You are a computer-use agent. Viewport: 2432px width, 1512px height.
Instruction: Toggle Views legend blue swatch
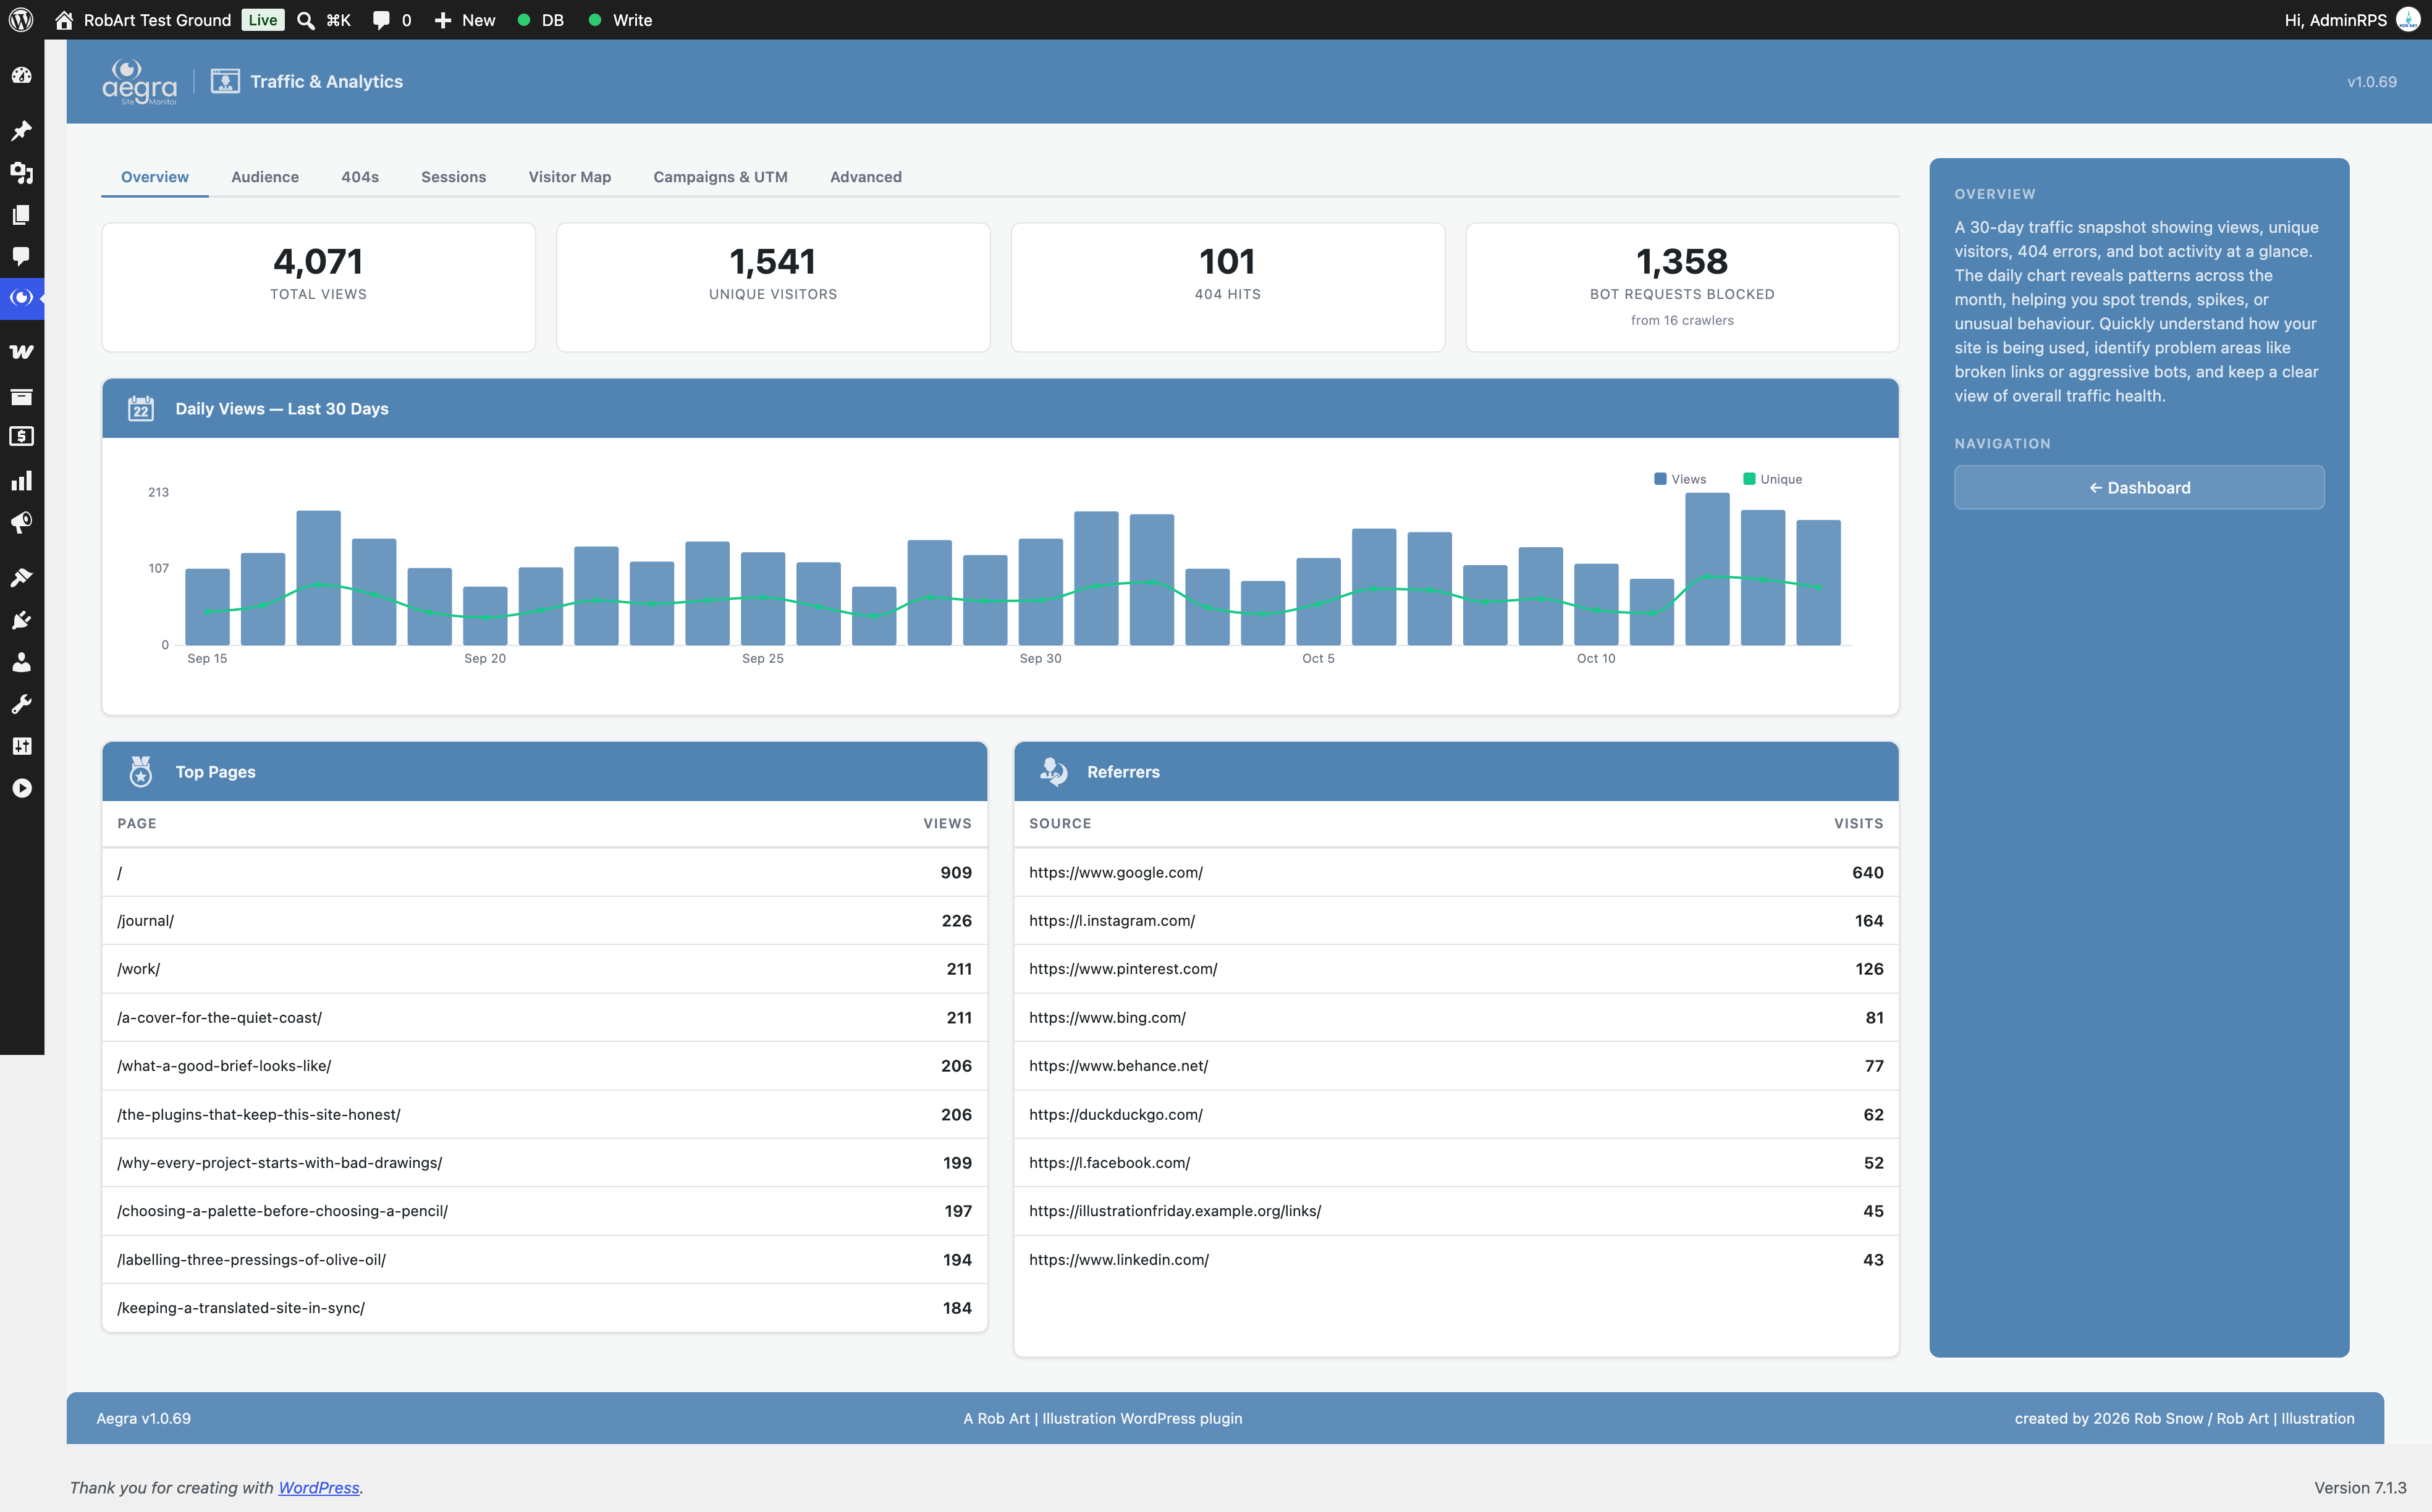coord(1661,479)
